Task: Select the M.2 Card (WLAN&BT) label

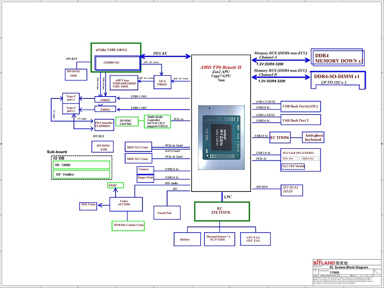Action: [298, 153]
